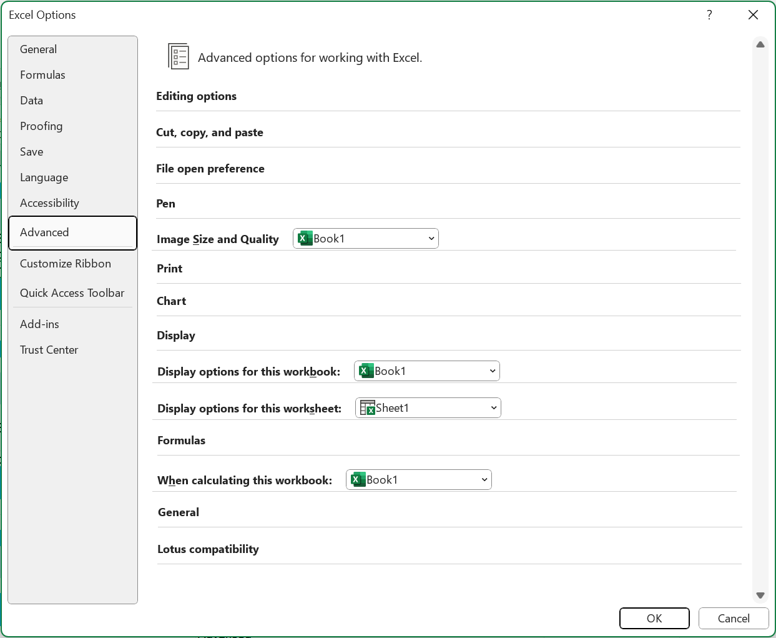This screenshot has width=776, height=638.
Task: Click the Chart section heading
Action: click(x=172, y=301)
